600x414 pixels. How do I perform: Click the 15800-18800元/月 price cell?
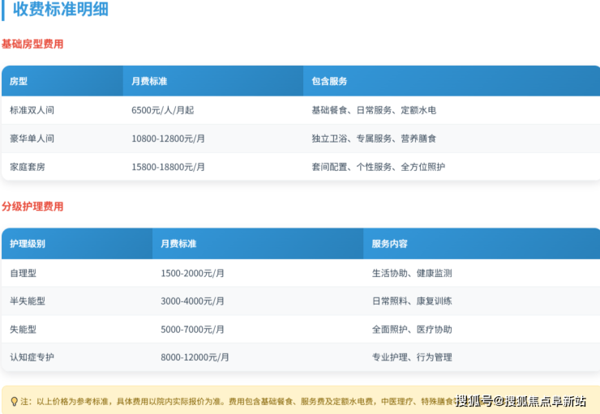168,167
